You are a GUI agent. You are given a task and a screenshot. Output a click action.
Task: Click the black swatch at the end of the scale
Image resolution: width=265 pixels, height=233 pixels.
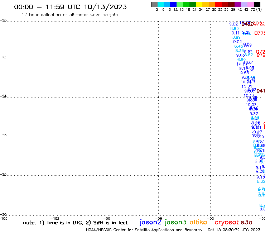tap(257, 4)
